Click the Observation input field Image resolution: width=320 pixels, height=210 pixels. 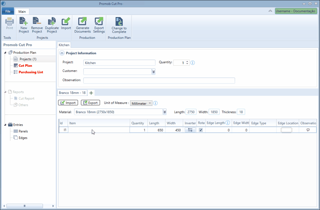pyautogui.click(x=159, y=80)
